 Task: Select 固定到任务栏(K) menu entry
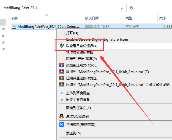click(79, 108)
